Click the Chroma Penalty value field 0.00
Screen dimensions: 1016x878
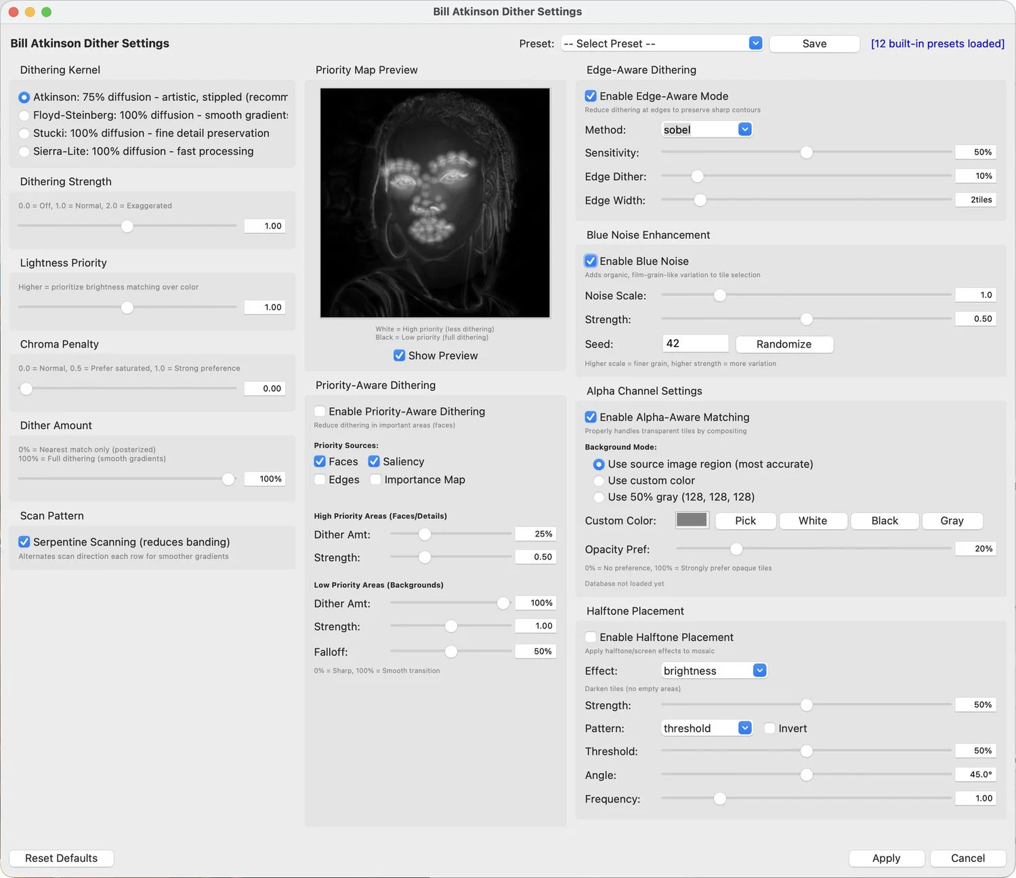pos(265,388)
